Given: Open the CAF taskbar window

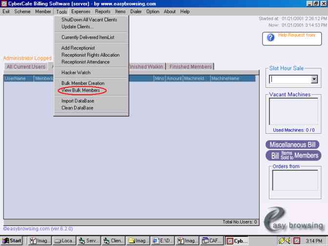Looking at the screenshot, I should tap(212, 241).
